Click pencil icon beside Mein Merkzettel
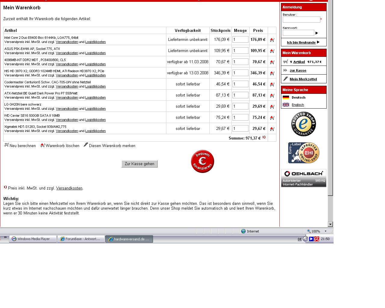Viewport: 385px width, 308px height. (285, 79)
